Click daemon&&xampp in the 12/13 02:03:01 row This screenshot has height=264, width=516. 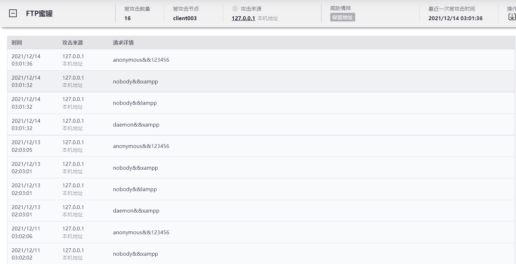click(136, 211)
